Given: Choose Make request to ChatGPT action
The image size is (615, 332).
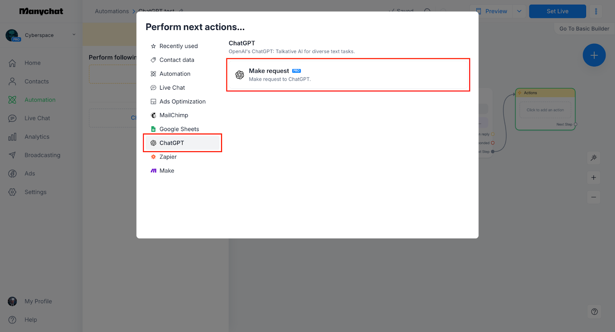Looking at the screenshot, I should tap(348, 75).
